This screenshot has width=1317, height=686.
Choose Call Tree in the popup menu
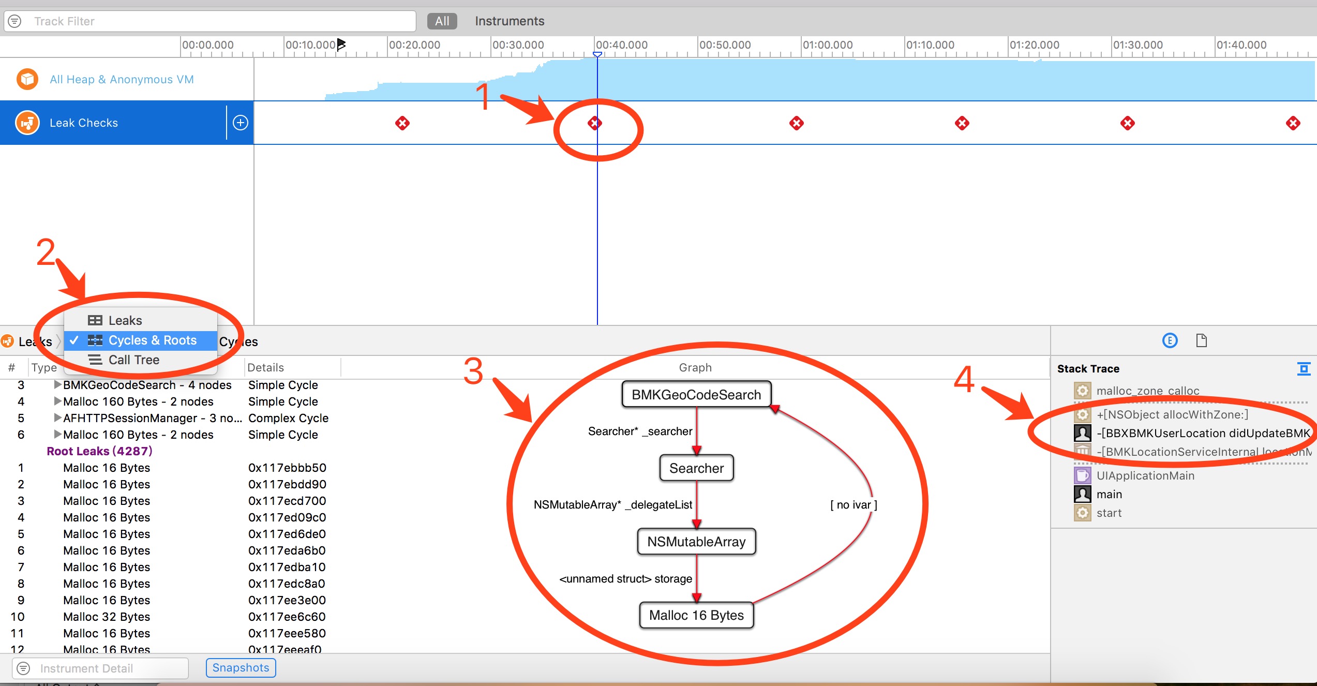pos(140,360)
